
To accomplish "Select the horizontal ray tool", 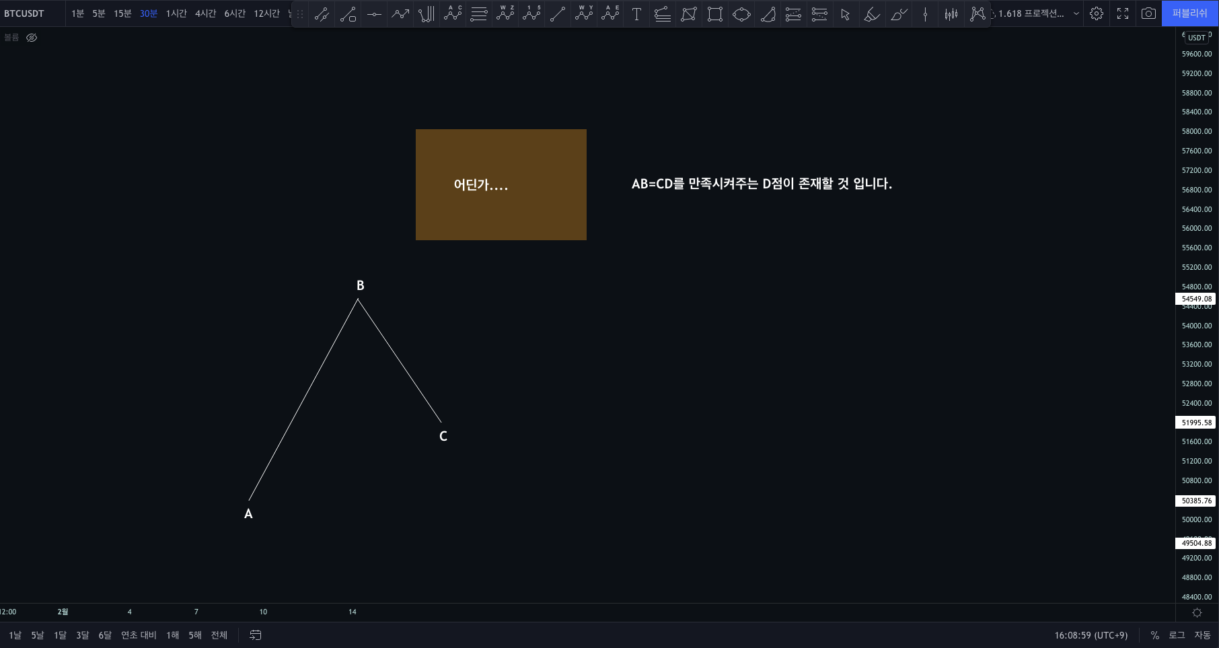I will 374,13.
